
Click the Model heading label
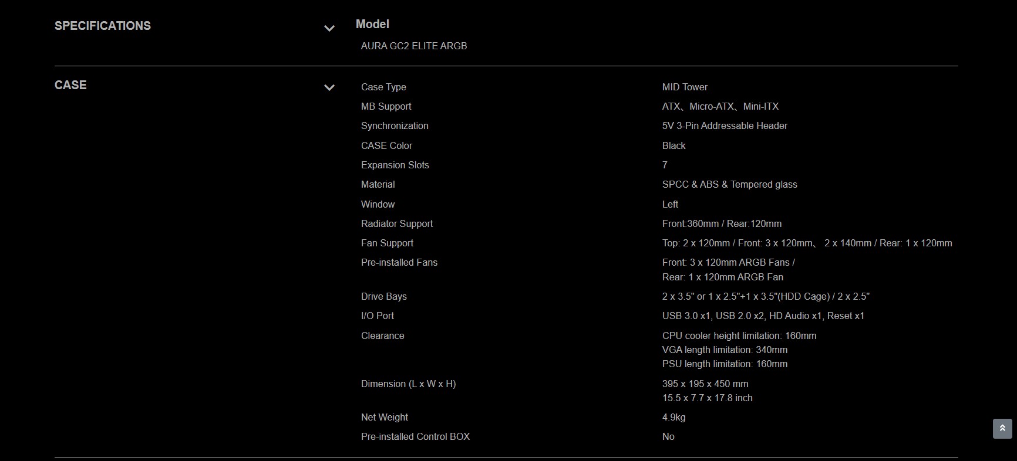coord(372,24)
